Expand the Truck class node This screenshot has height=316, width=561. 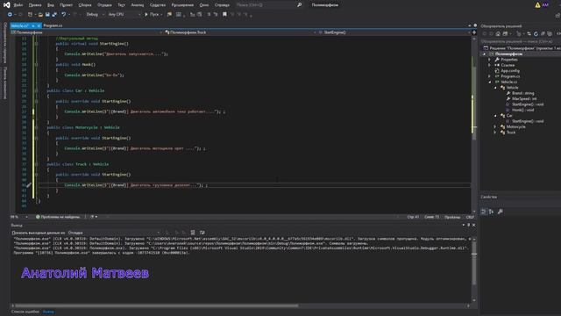pos(495,133)
